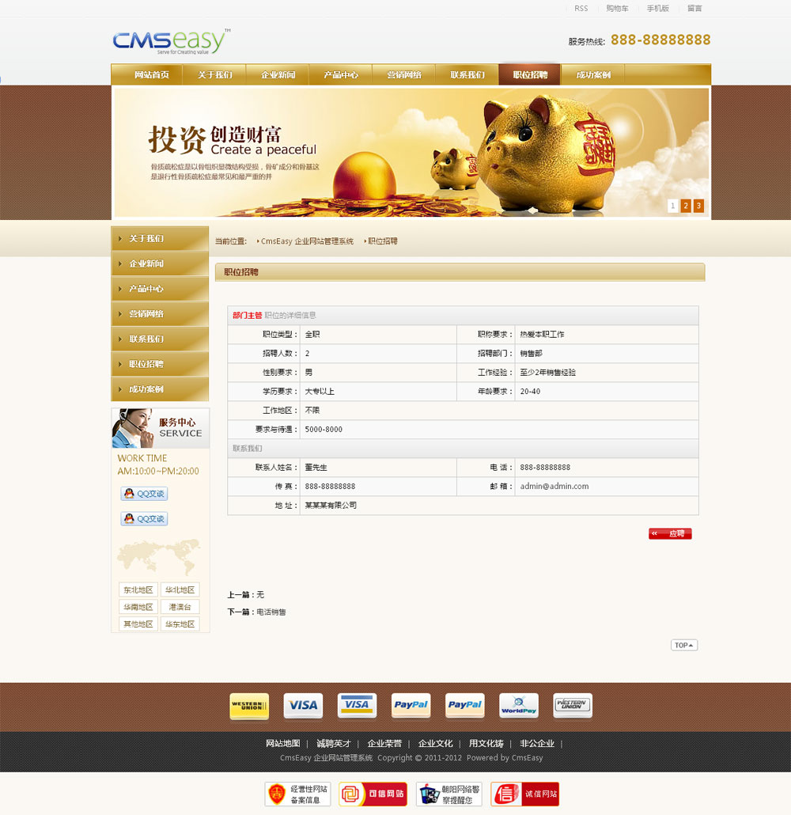Click the CmsEasy logo
This screenshot has height=815, width=791.
pos(171,41)
